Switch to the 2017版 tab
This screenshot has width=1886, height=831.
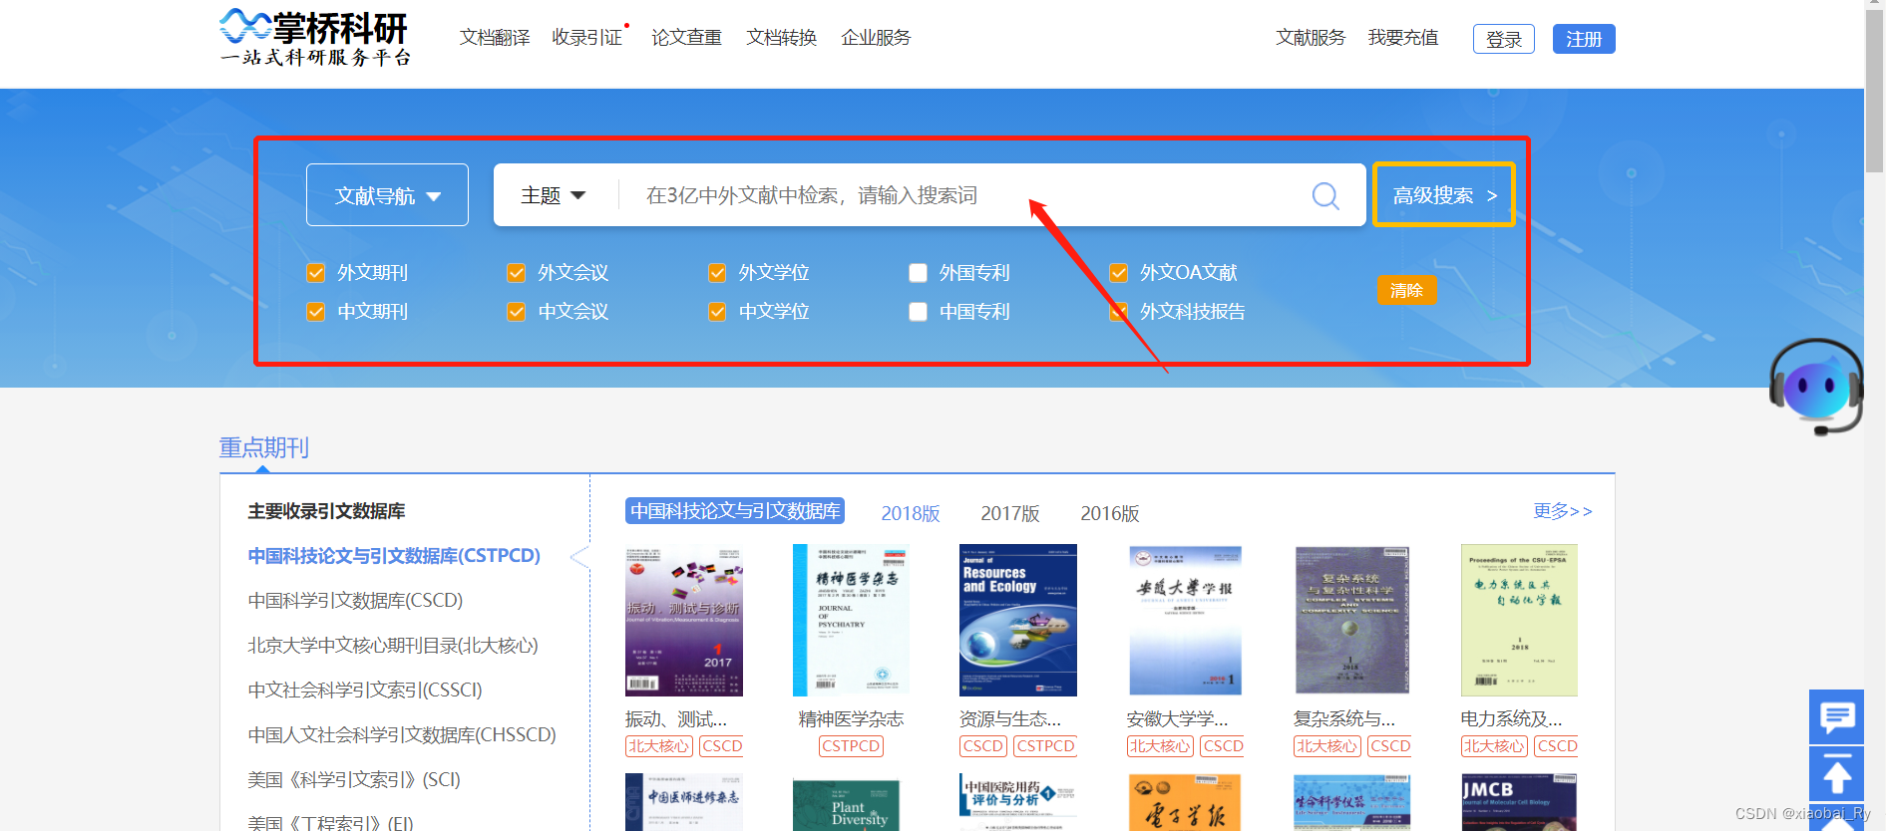coord(1010,513)
